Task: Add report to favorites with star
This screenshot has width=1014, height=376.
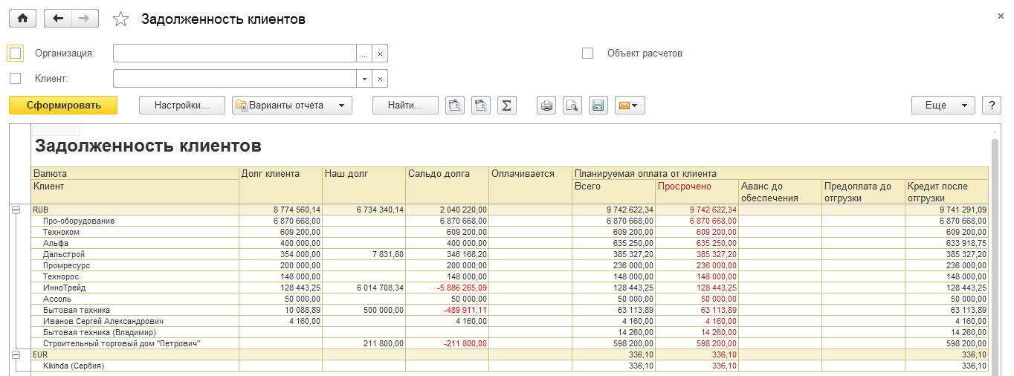Action: (x=120, y=19)
